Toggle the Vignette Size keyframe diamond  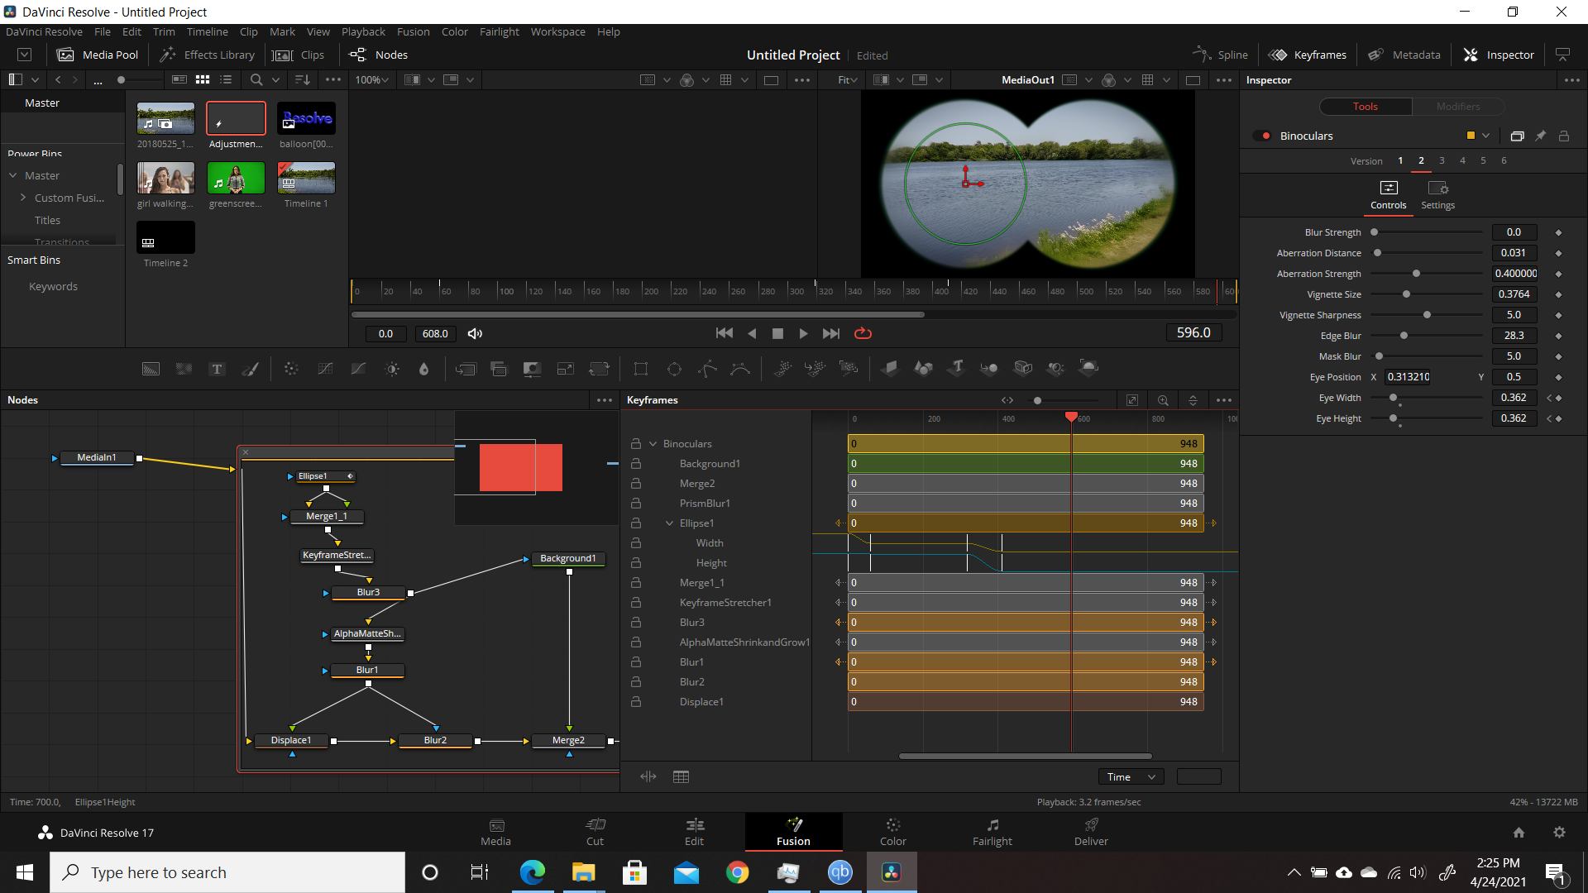(x=1558, y=294)
